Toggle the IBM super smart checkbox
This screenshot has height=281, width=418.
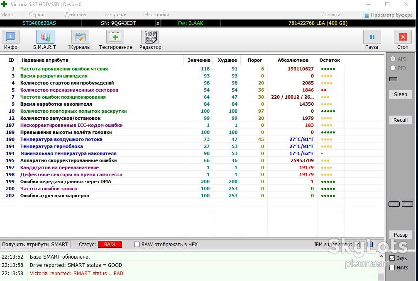(x=357, y=244)
